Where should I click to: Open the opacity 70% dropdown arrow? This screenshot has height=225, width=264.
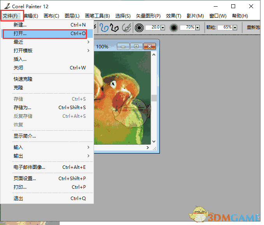click(x=197, y=28)
